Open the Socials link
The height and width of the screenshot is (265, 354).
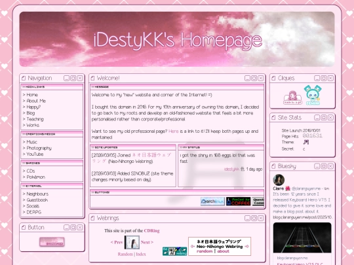tap(33, 206)
